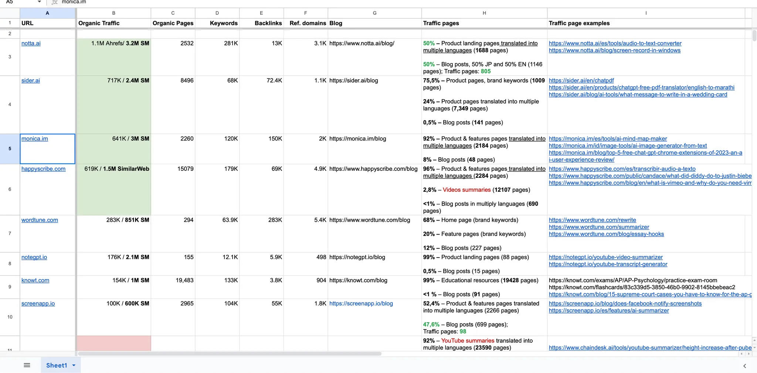Screen dimensions: 757x373
Task: Open the sider.ai link
Action: tap(31, 80)
